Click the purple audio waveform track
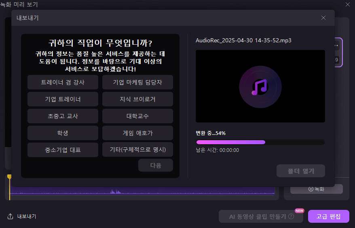This screenshot has width=355, height=228. click(x=143, y=191)
